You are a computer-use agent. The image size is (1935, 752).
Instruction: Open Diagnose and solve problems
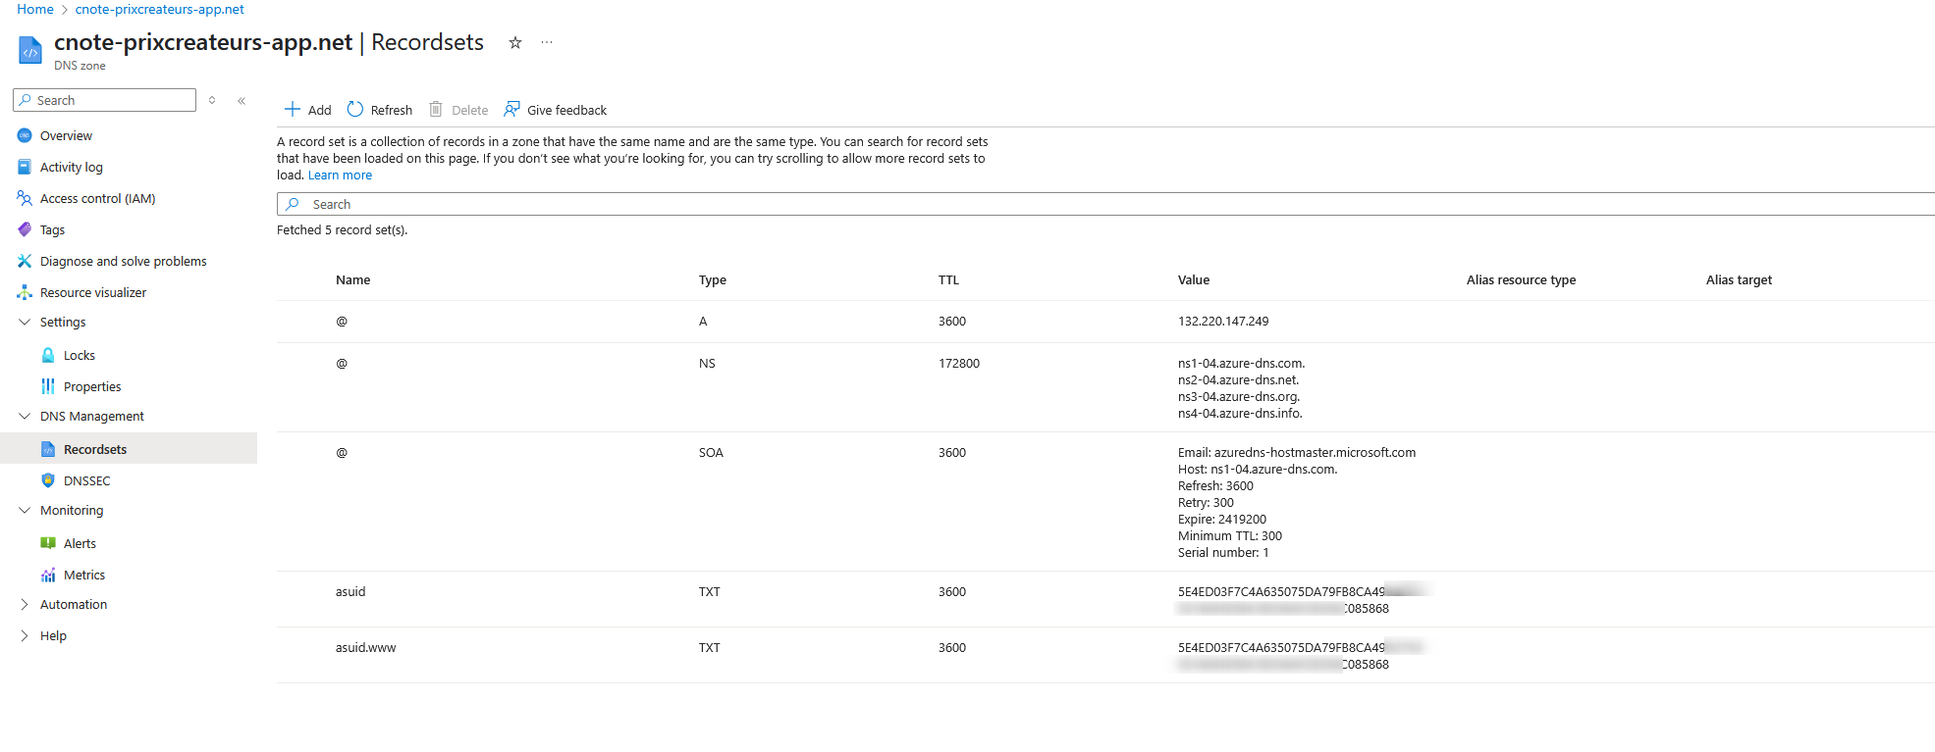click(x=124, y=261)
